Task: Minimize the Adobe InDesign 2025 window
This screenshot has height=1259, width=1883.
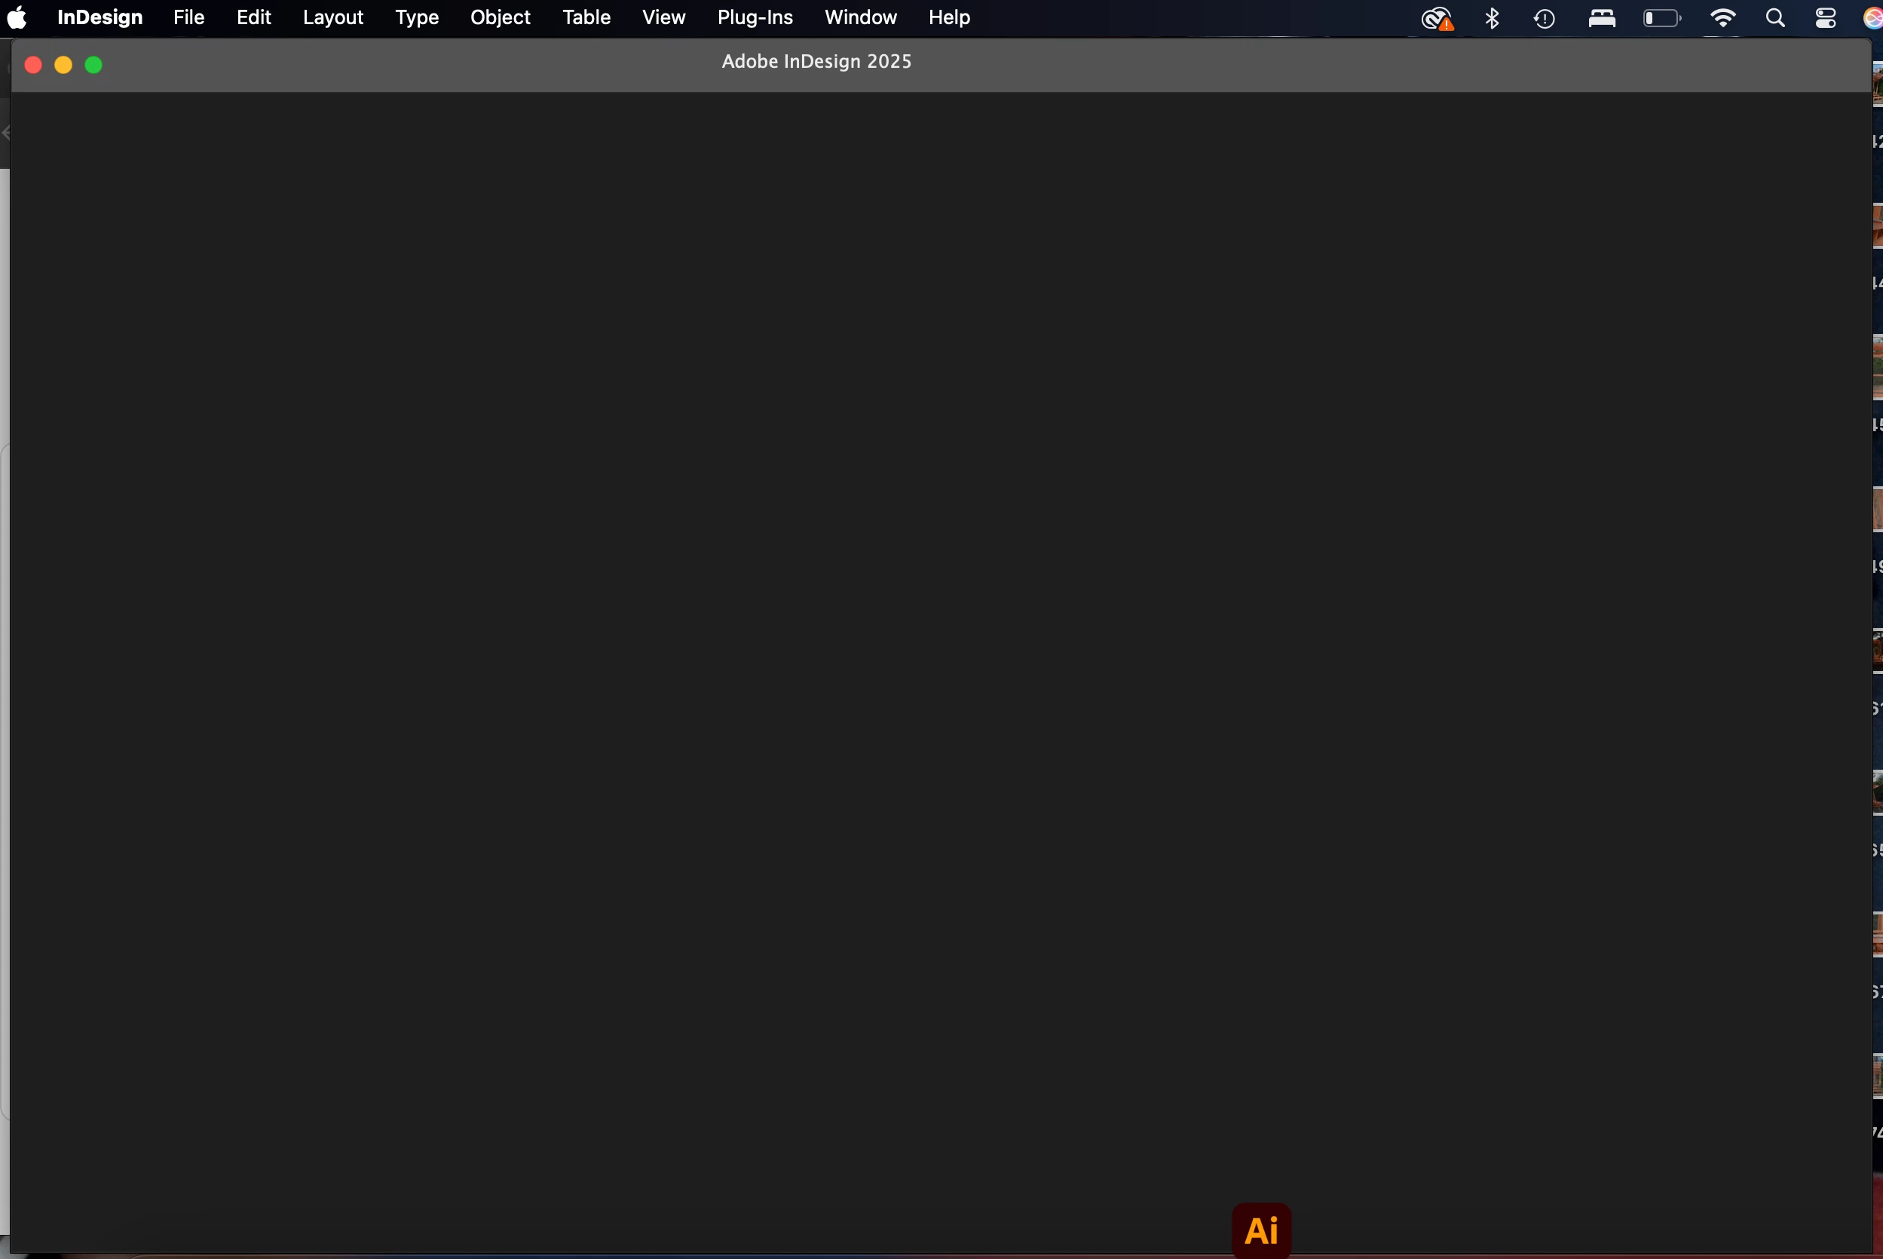Action: (63, 65)
